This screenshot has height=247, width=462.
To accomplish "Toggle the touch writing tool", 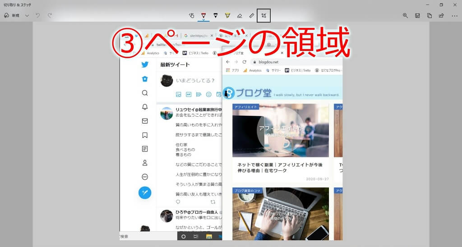I will [x=191, y=16].
